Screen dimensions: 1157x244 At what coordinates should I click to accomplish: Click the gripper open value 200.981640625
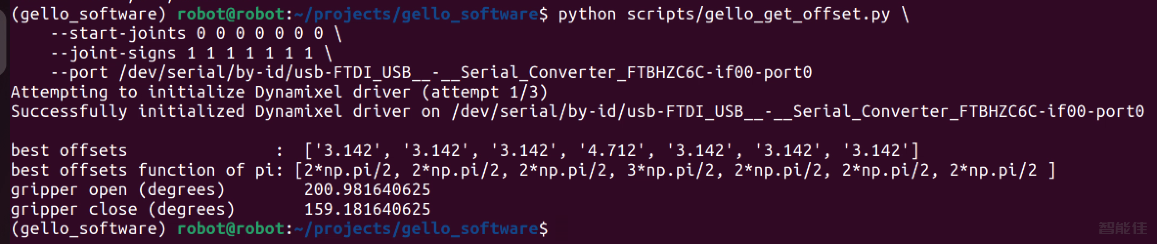click(367, 189)
